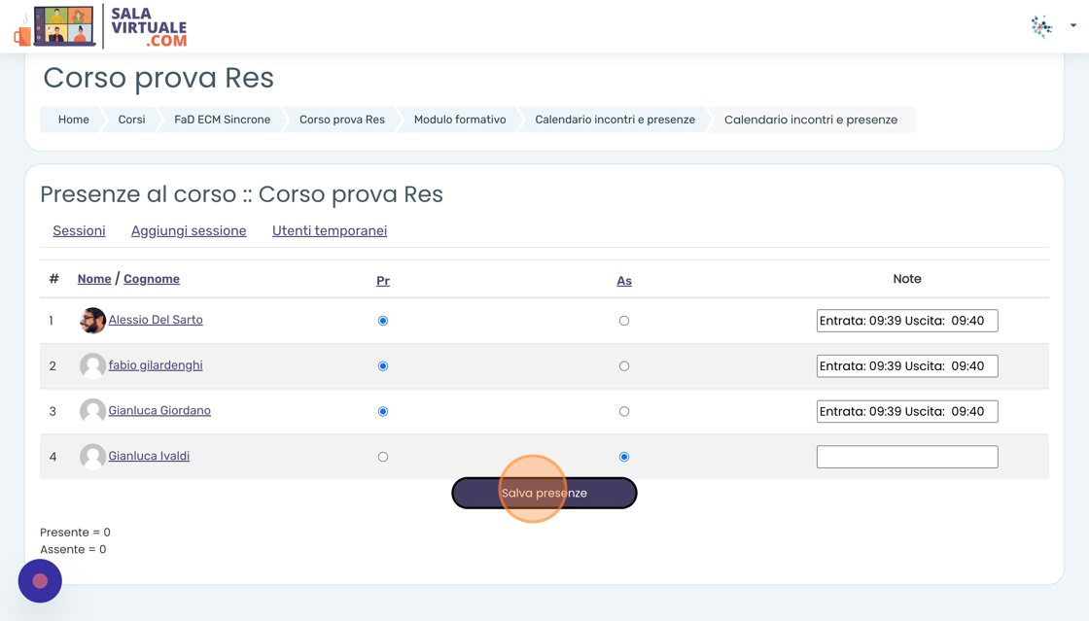Mark Gianluca Ivaldi as present
This screenshot has height=621, width=1089.
[x=383, y=457]
